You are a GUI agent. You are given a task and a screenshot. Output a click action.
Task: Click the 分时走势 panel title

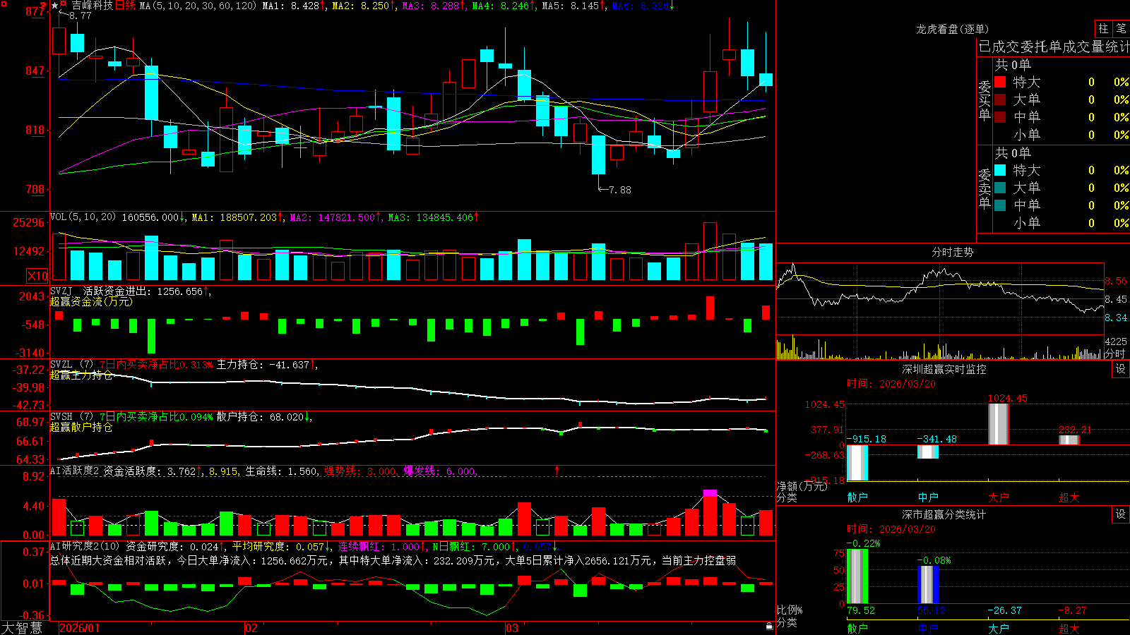[953, 252]
